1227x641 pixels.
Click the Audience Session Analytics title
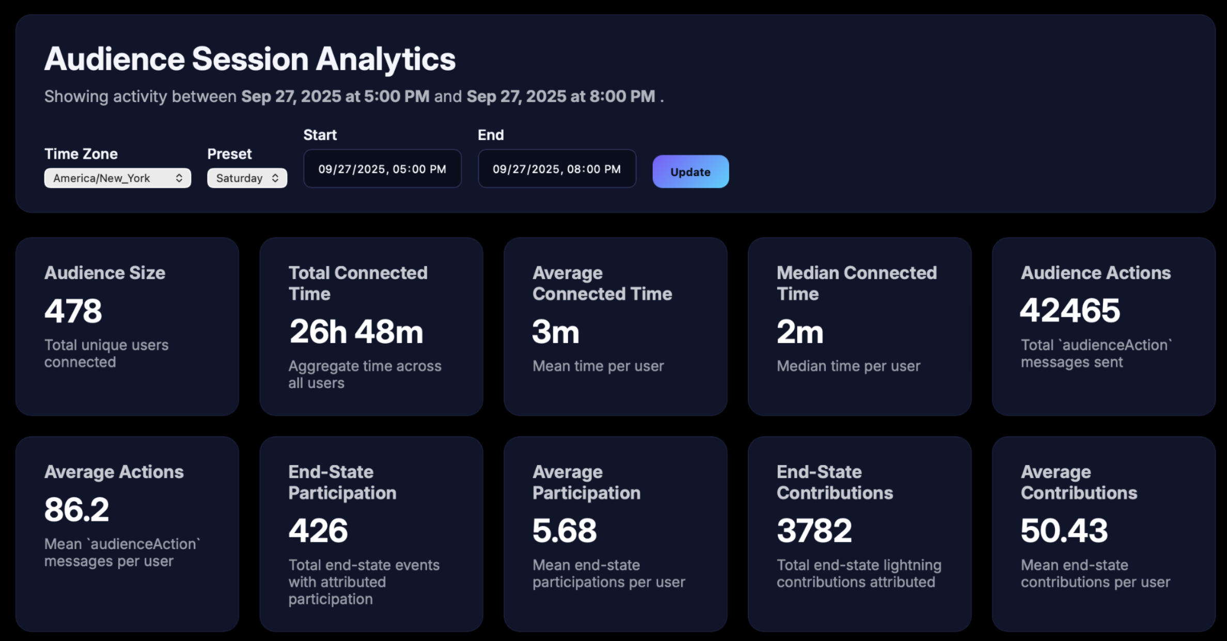click(249, 58)
